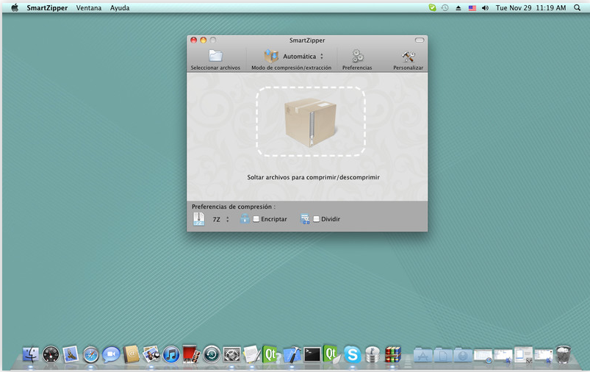The width and height of the screenshot is (590, 372).
Task: Open the Automática compression mode dropdown
Action: [x=303, y=57]
